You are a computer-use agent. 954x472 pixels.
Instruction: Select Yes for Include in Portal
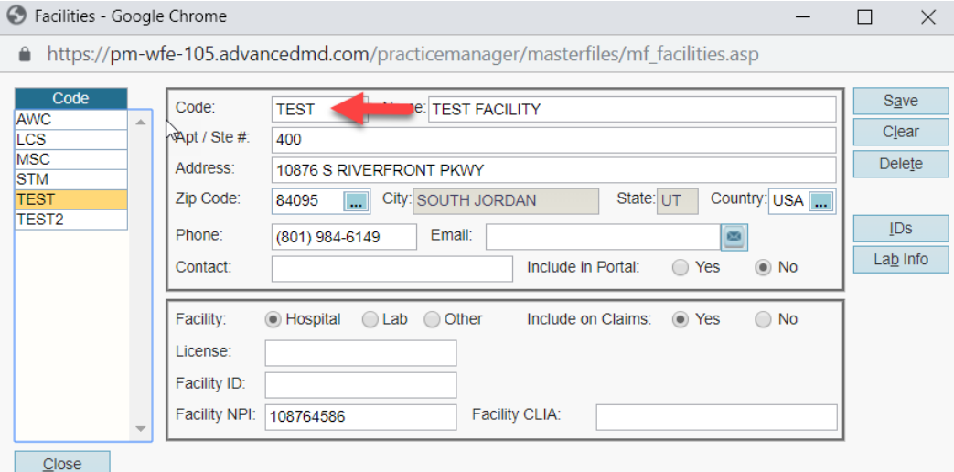click(681, 268)
